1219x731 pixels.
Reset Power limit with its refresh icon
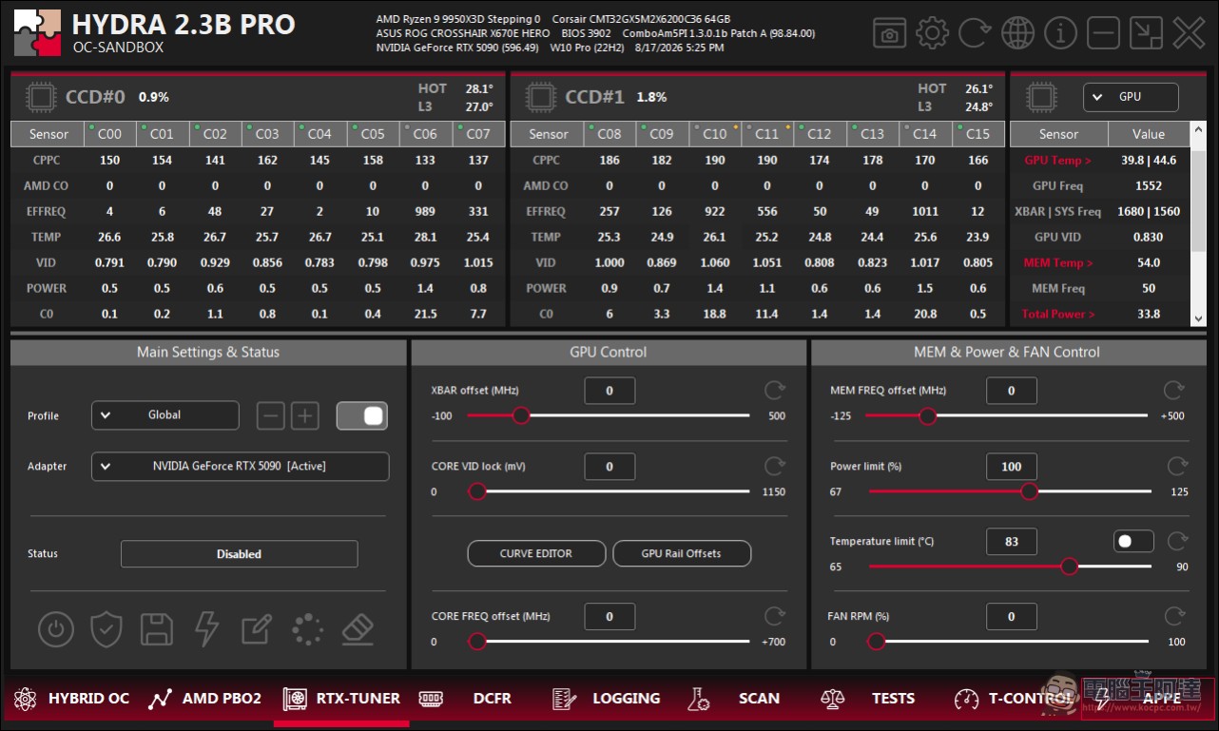1177,466
